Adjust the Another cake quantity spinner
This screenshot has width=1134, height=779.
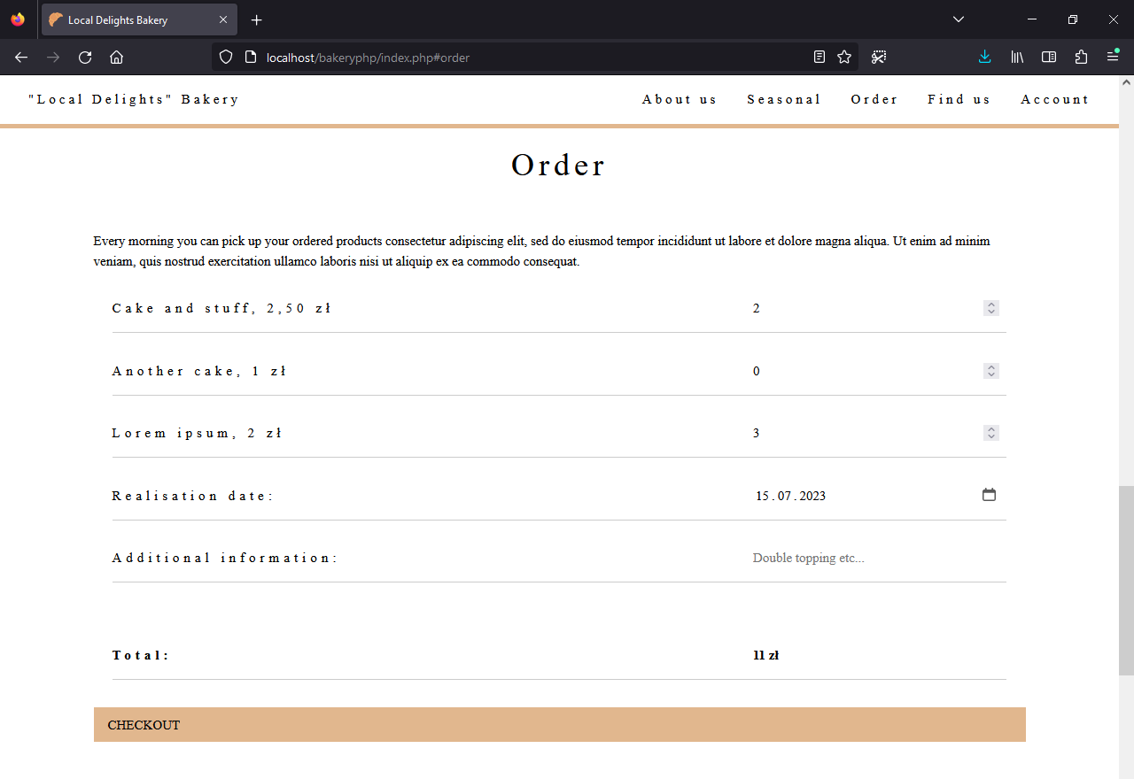click(x=991, y=371)
